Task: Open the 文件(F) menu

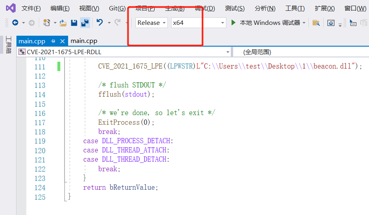Action: (31, 8)
